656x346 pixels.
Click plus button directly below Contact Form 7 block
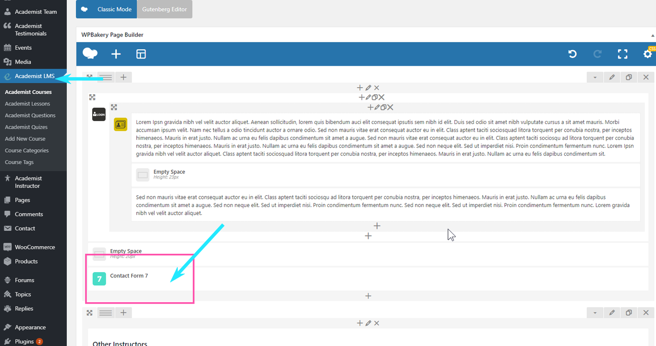click(368, 296)
